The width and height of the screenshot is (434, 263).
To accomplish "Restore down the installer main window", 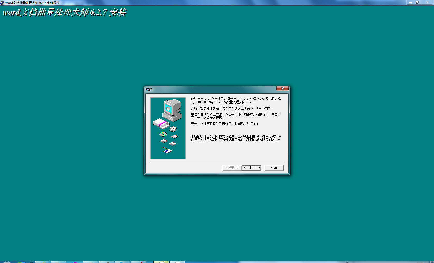I will [417, 2].
